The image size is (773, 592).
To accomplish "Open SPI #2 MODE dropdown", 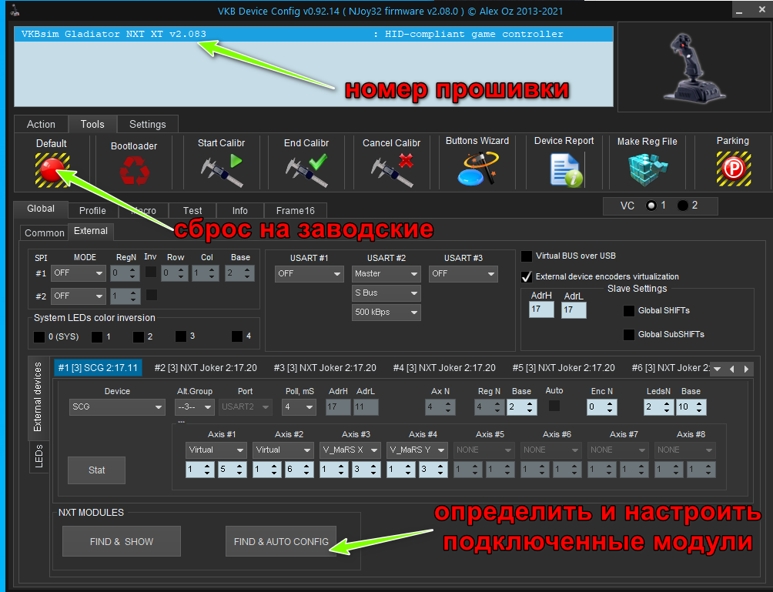I will 79,296.
